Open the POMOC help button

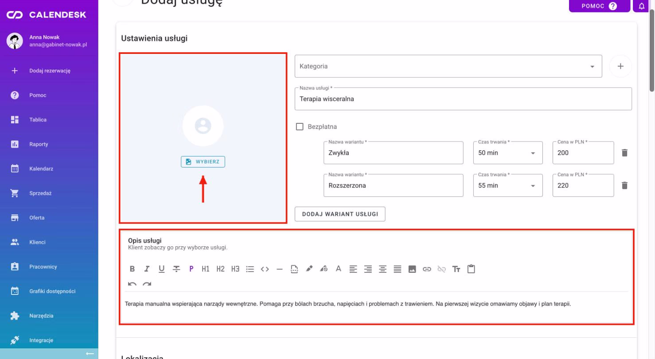click(599, 6)
